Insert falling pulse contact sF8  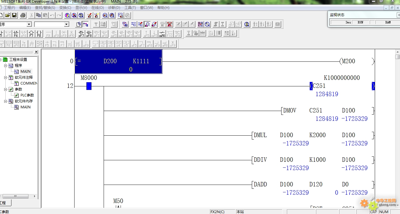point(88,34)
